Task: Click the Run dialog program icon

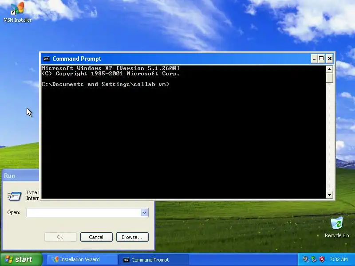Action: coord(15,196)
